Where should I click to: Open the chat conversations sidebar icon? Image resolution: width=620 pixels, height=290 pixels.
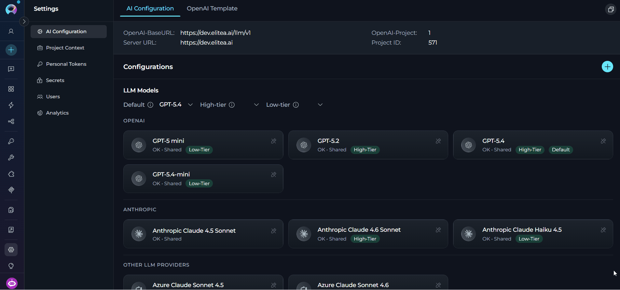click(x=11, y=69)
